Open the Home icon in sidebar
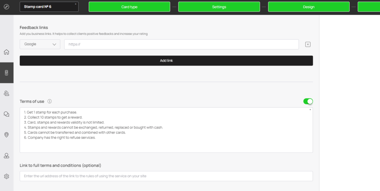The height and width of the screenshot is (191, 380). [x=7, y=52]
